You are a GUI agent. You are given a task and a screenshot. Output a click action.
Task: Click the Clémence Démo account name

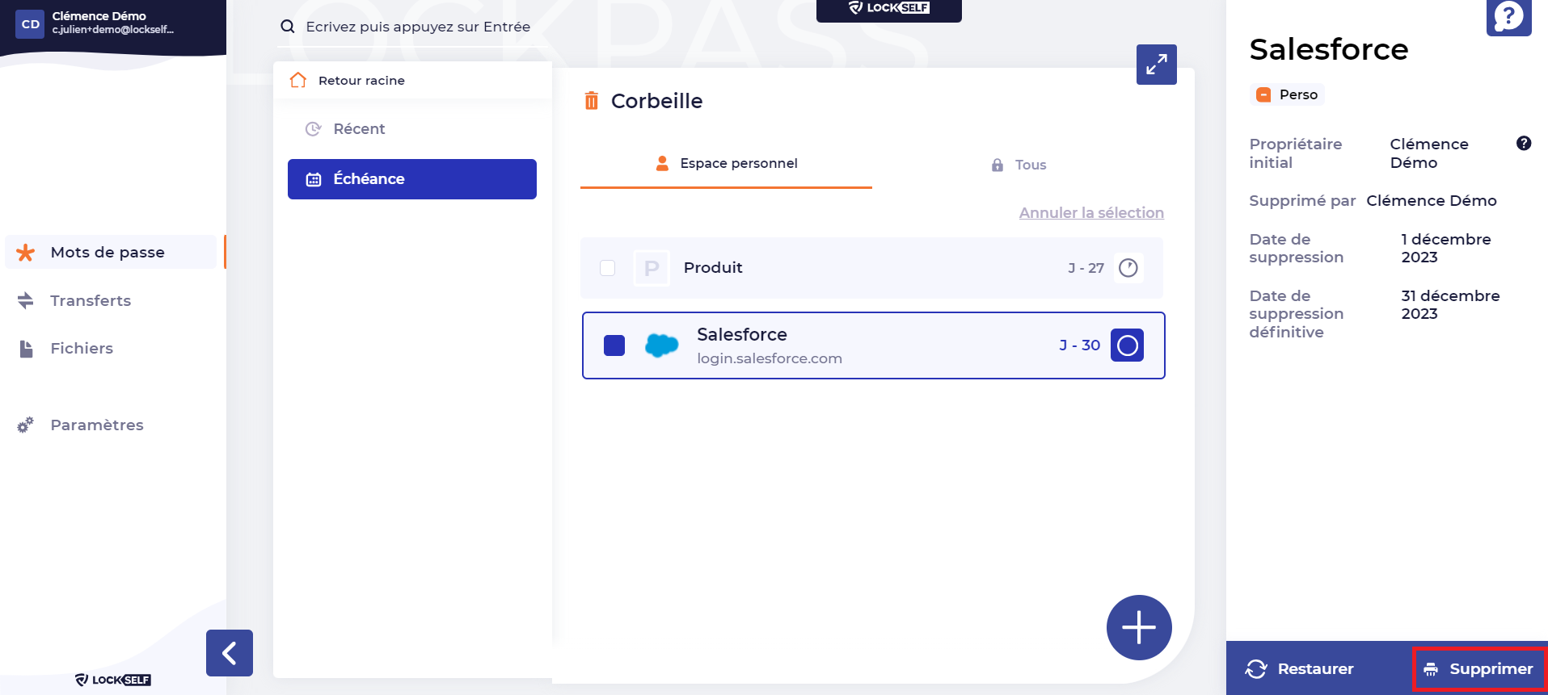click(x=99, y=16)
